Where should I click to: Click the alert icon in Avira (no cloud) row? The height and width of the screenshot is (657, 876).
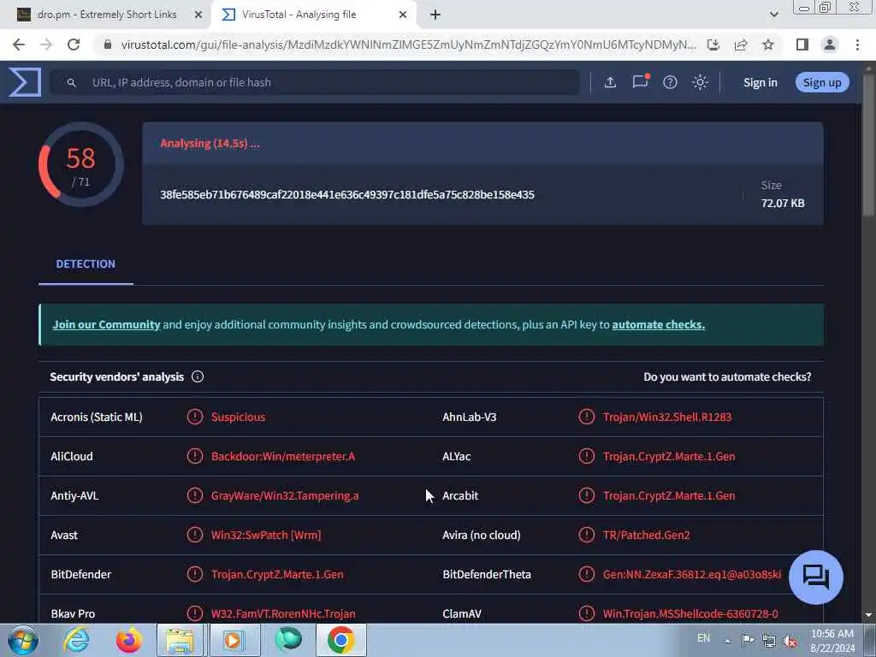587,535
